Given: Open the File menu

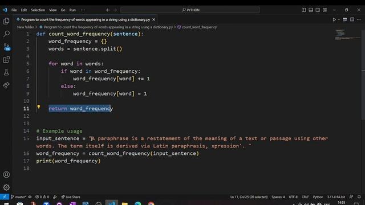Looking at the screenshot, I should pos(14,10).
